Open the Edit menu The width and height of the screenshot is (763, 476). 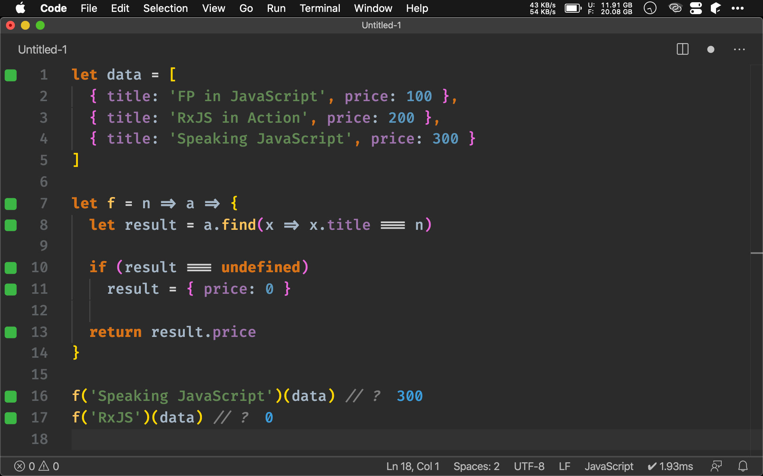[x=120, y=8]
